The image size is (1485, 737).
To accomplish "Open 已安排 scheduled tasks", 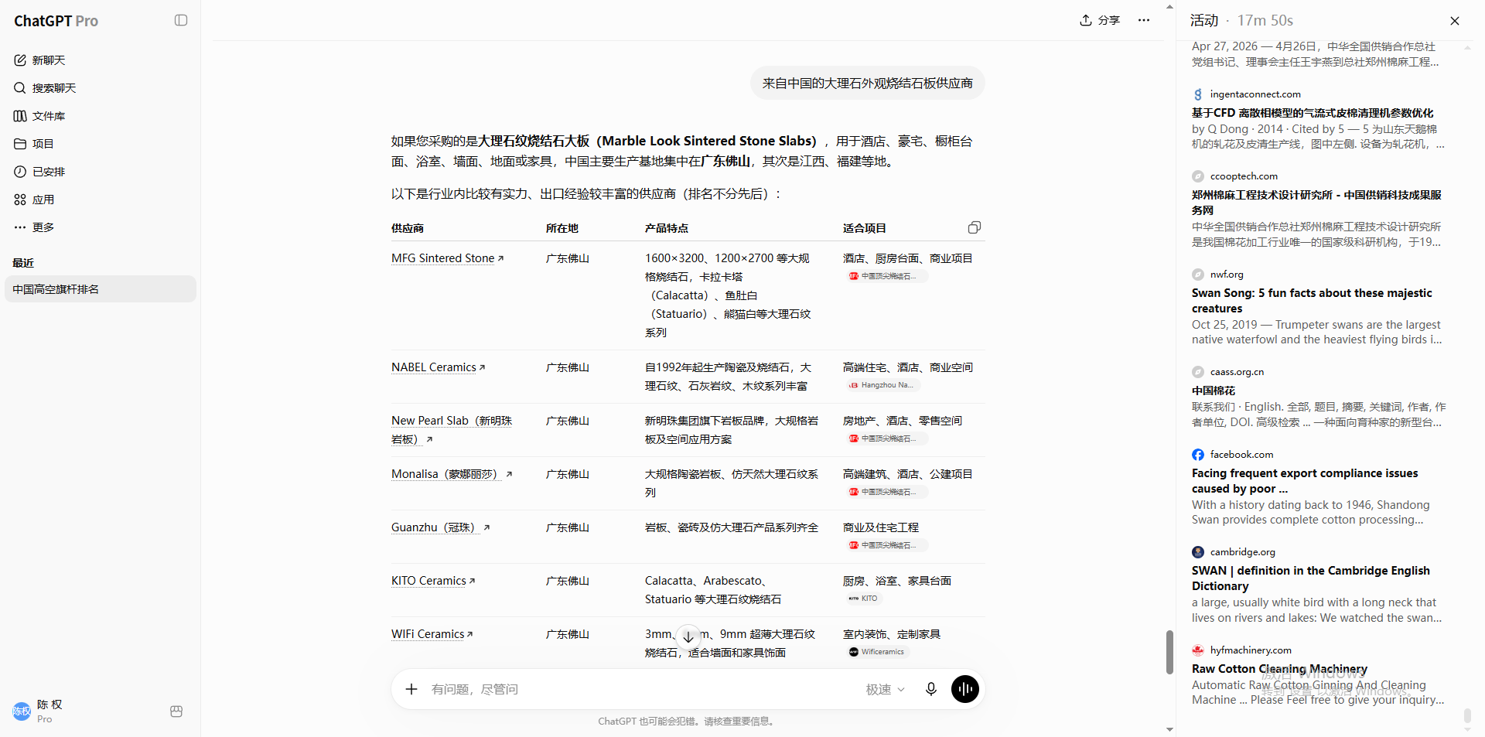I will click(100, 172).
